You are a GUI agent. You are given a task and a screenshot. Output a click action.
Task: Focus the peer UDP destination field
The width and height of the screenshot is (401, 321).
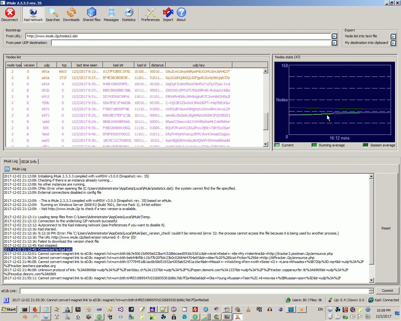pyautogui.click(x=191, y=43)
